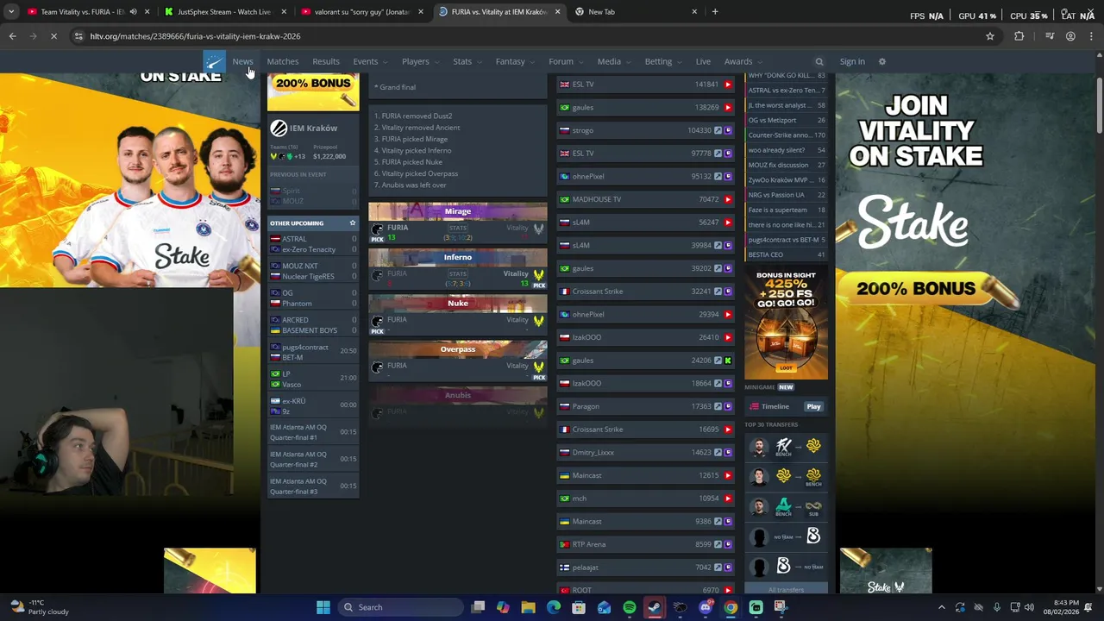Bookmark this page with the star icon
Viewport: 1104px width, 621px height.
pos(990,36)
